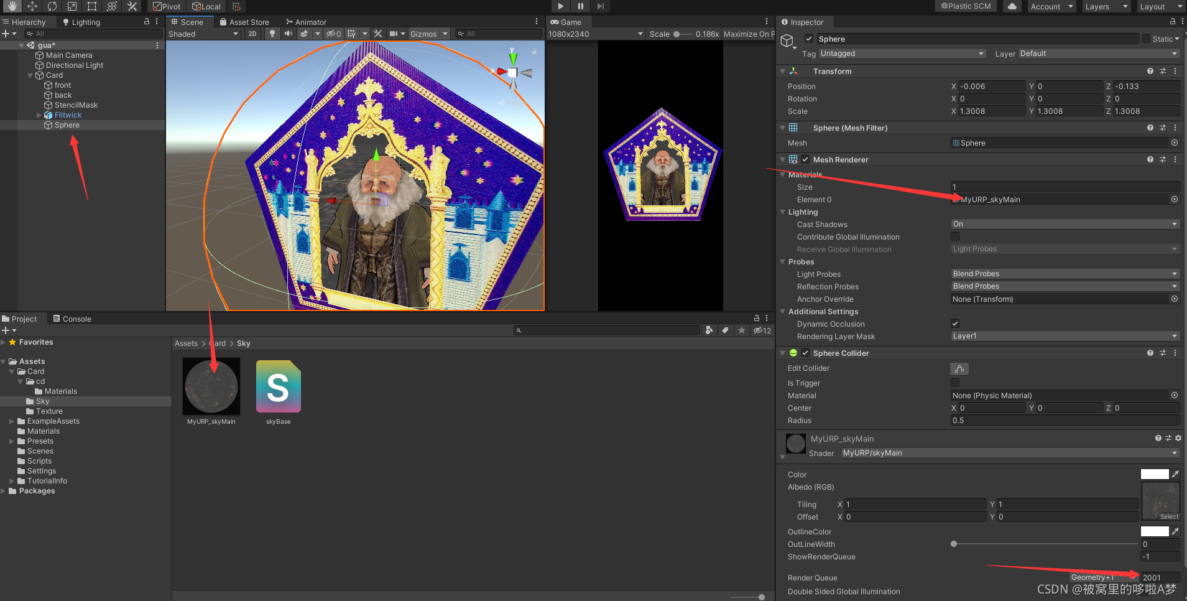Select the Move tool
Screen dimensions: 1187x601
pyautogui.click(x=32, y=6)
